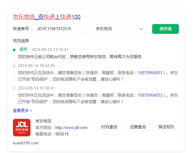The height and width of the screenshot is (153, 193).
Task: Open the 京东物流_查快递上快递100 title link
Action: coord(46,17)
